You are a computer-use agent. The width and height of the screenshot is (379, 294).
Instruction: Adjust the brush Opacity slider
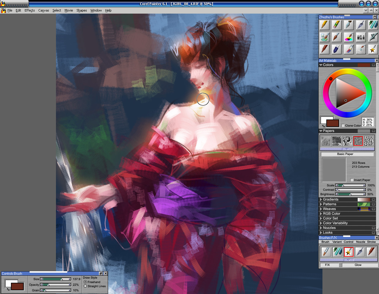point(56,285)
